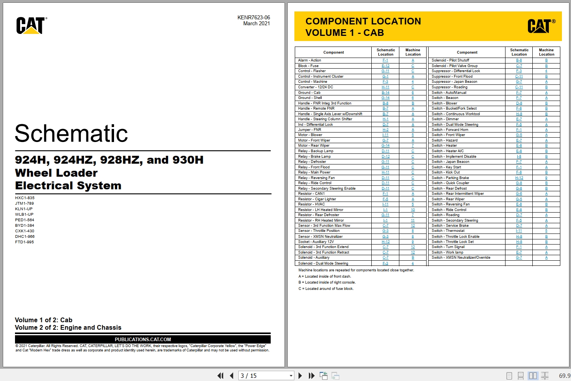Select the 'Schematic' title text
The height and width of the screenshot is (381, 571).
[x=71, y=133]
